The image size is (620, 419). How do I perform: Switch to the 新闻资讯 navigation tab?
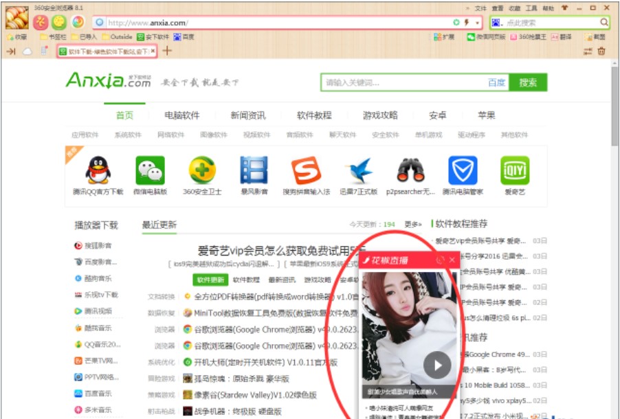248,115
